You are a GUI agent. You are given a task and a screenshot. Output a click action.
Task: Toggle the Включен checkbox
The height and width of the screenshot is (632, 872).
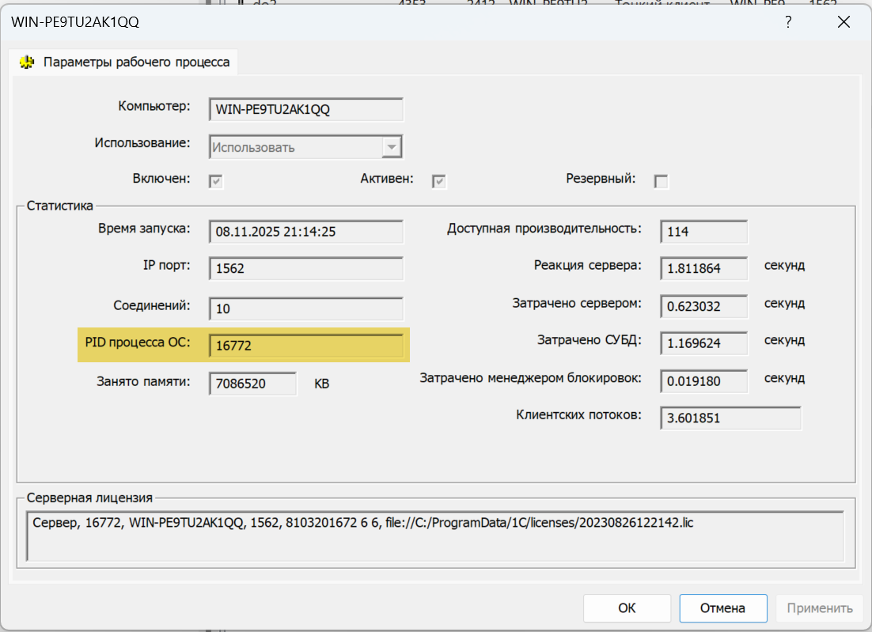pos(215,181)
